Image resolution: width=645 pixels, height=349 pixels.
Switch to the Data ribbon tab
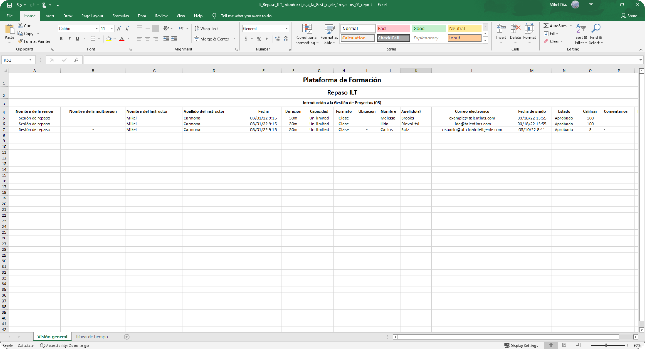point(142,16)
